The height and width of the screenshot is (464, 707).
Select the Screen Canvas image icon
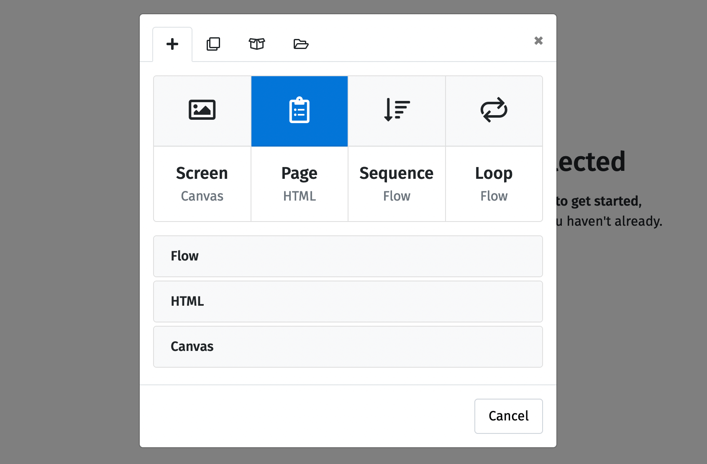[x=202, y=111]
